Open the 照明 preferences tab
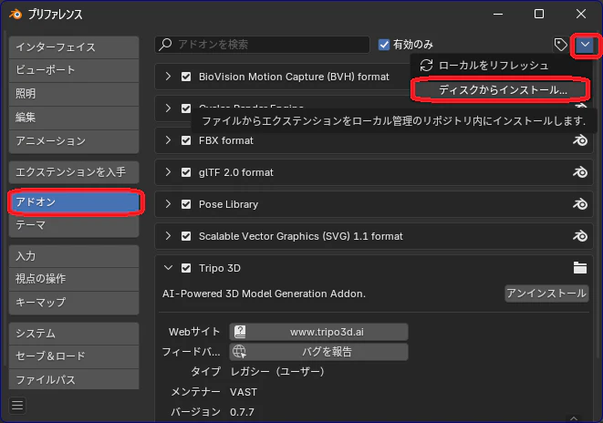The image size is (603, 423). (x=74, y=94)
